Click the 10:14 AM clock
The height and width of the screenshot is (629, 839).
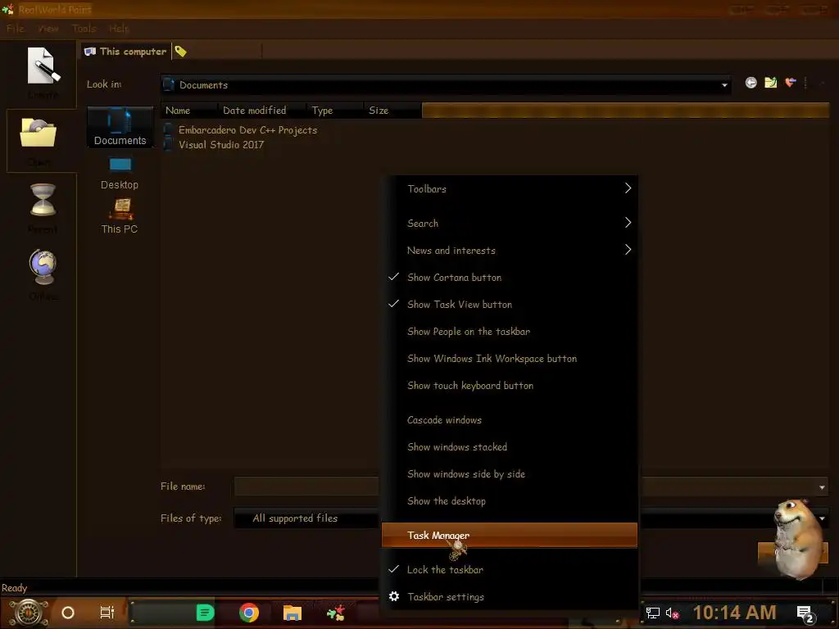click(734, 613)
